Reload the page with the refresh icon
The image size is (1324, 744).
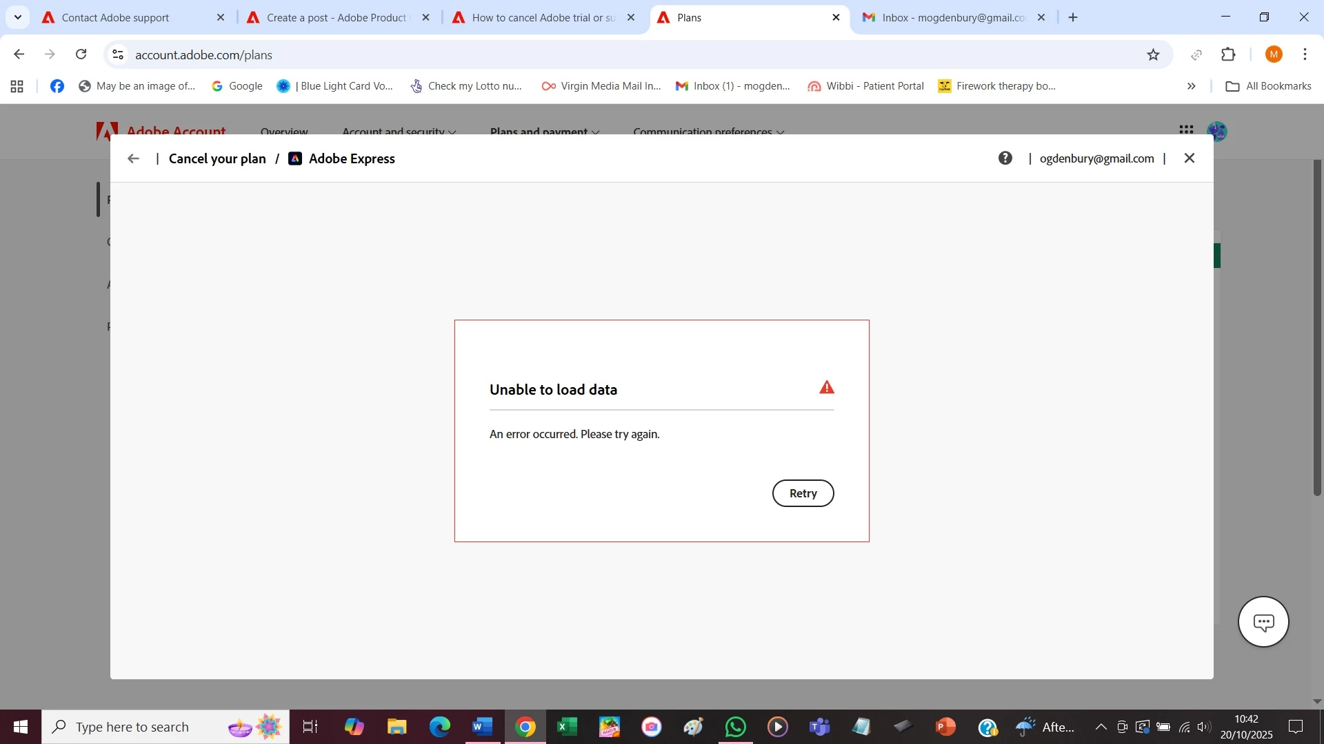[81, 54]
